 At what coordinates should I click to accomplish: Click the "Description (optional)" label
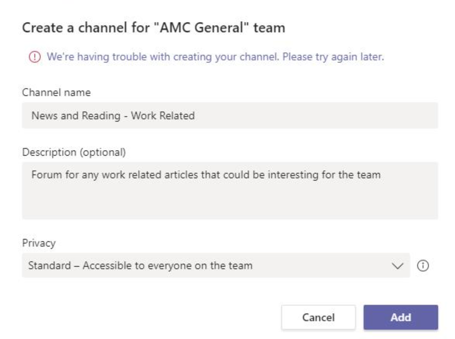74,153
